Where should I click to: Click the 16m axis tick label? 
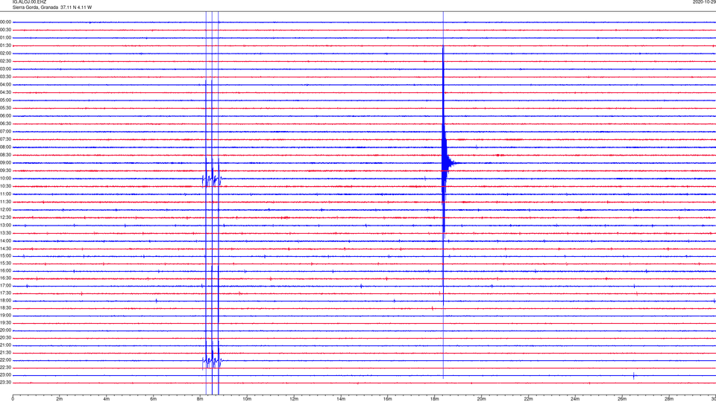coord(388,399)
